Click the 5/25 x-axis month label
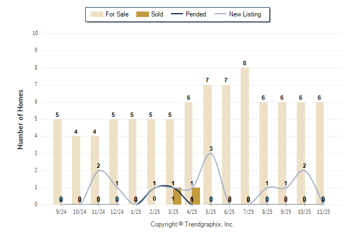 [211, 211]
